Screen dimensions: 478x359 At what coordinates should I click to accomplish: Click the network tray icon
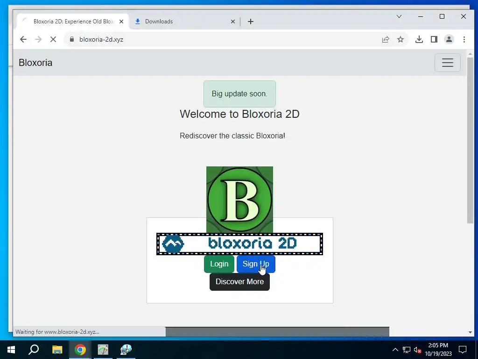tap(407, 350)
